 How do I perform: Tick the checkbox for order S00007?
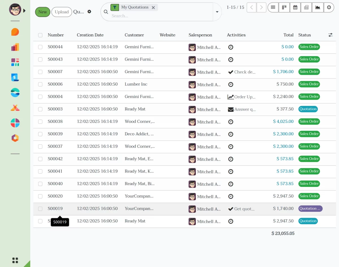point(40,72)
